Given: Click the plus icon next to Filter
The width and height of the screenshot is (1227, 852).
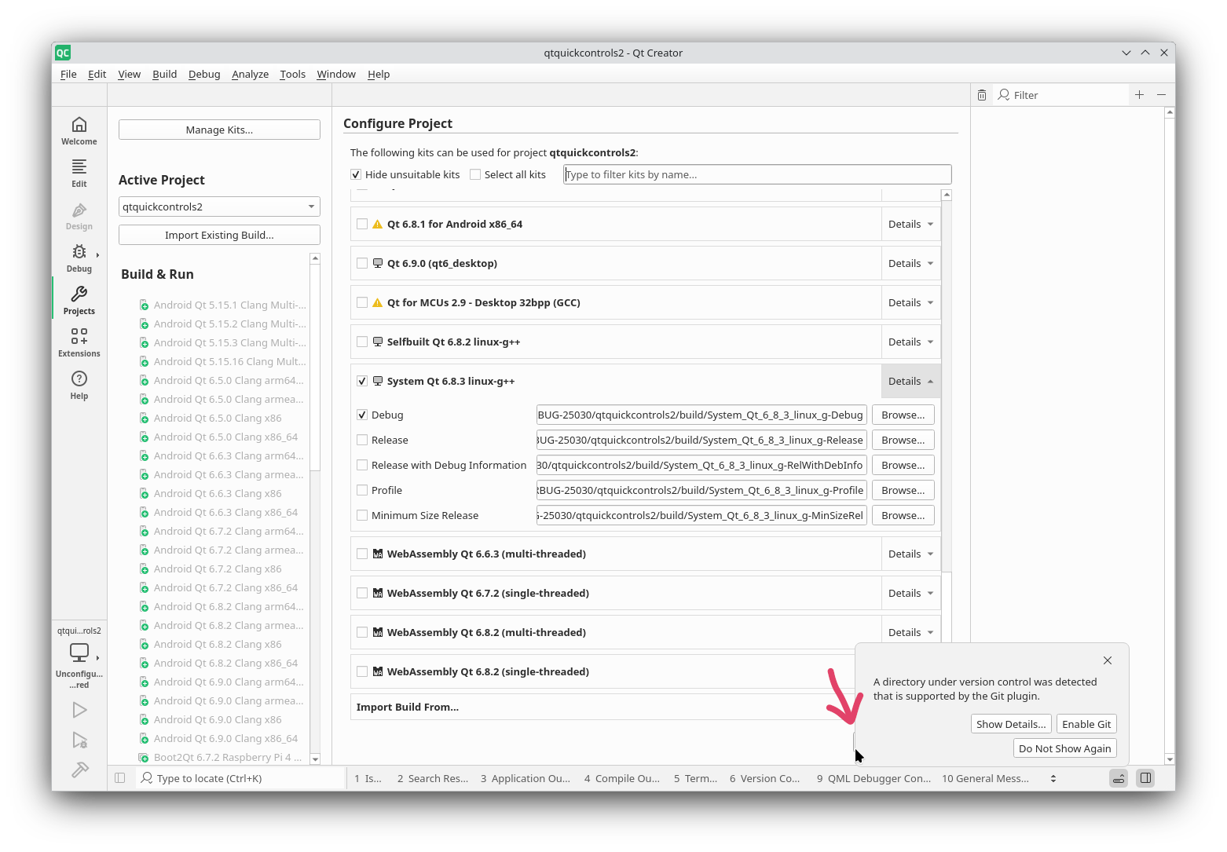Looking at the screenshot, I should [x=1139, y=94].
